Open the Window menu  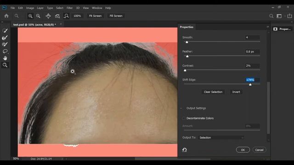click(x=97, y=8)
